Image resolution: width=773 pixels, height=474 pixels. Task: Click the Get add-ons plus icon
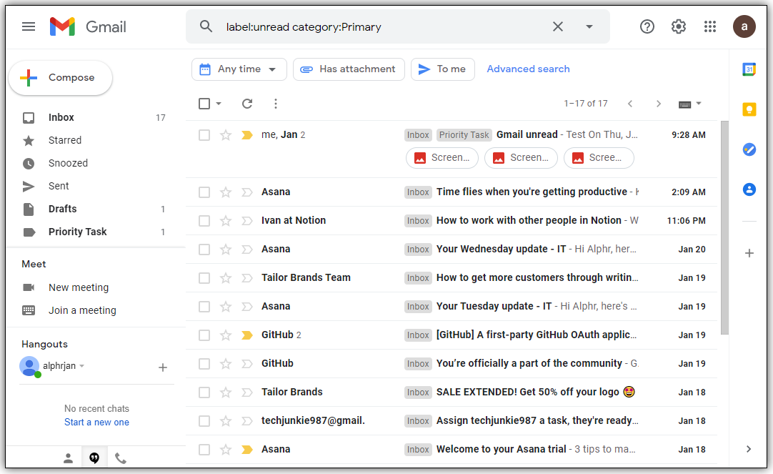pyautogui.click(x=749, y=254)
